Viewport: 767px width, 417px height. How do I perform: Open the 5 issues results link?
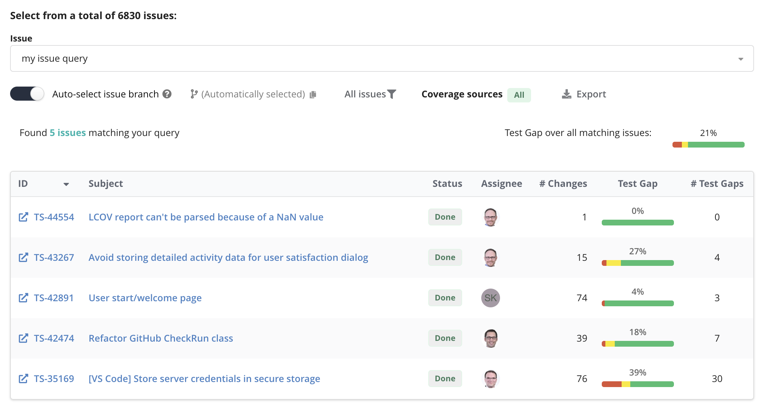pyautogui.click(x=67, y=132)
